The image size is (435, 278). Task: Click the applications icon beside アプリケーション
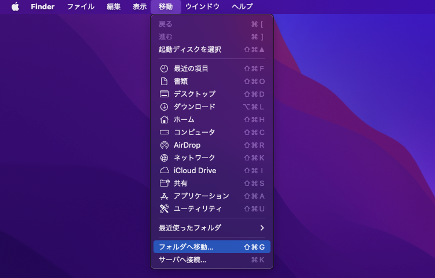[x=164, y=196]
